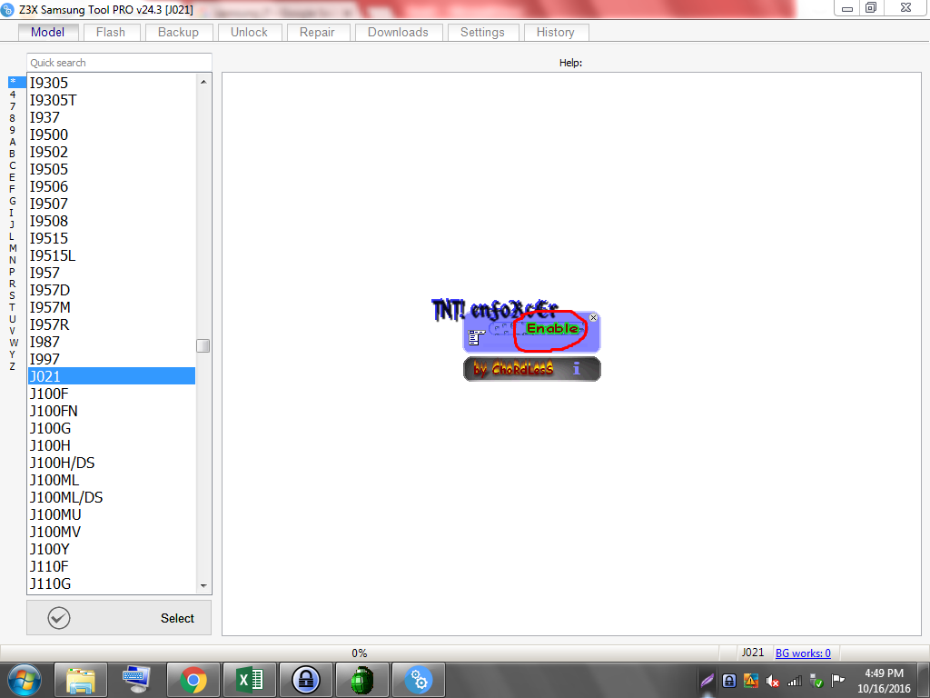
Task: Select model I9305T
Action: tap(112, 100)
